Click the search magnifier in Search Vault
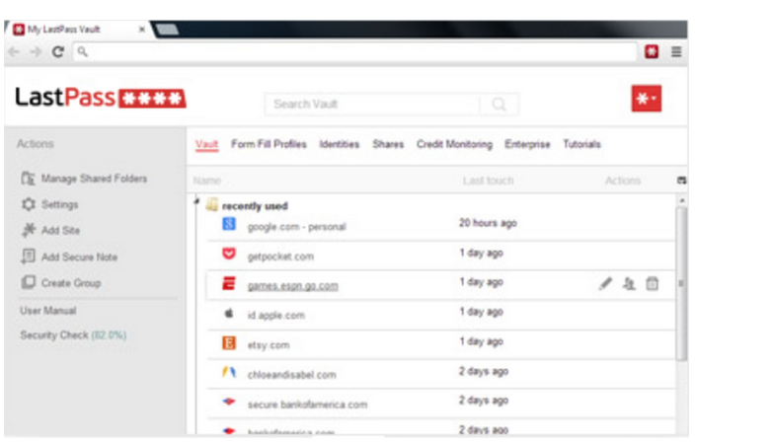 coord(499,105)
